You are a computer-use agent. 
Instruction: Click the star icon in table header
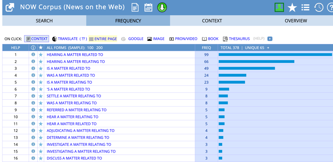pyautogui.click(x=41, y=48)
